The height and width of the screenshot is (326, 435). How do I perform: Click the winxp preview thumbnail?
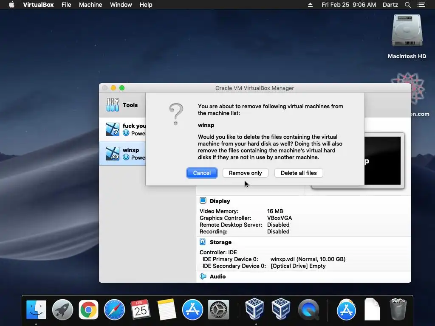382,160
